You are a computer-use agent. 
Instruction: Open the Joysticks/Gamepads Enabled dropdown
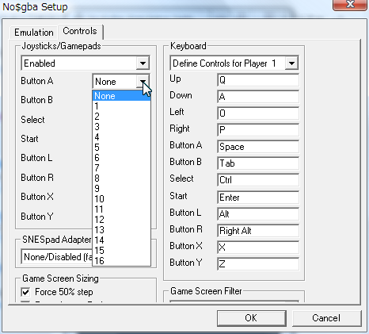[x=86, y=63]
